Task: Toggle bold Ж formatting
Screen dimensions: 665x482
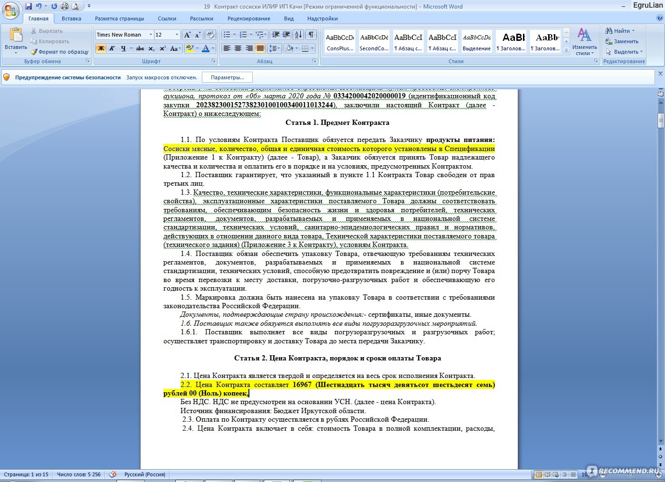Action: pos(101,48)
